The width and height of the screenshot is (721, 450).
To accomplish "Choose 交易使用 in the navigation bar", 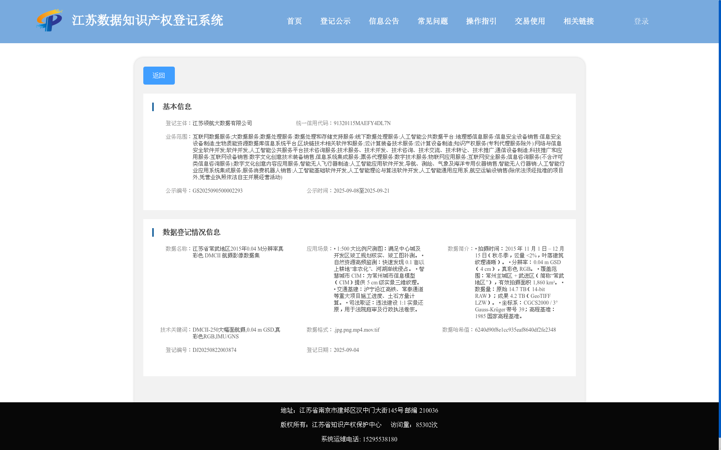I will [x=530, y=21].
